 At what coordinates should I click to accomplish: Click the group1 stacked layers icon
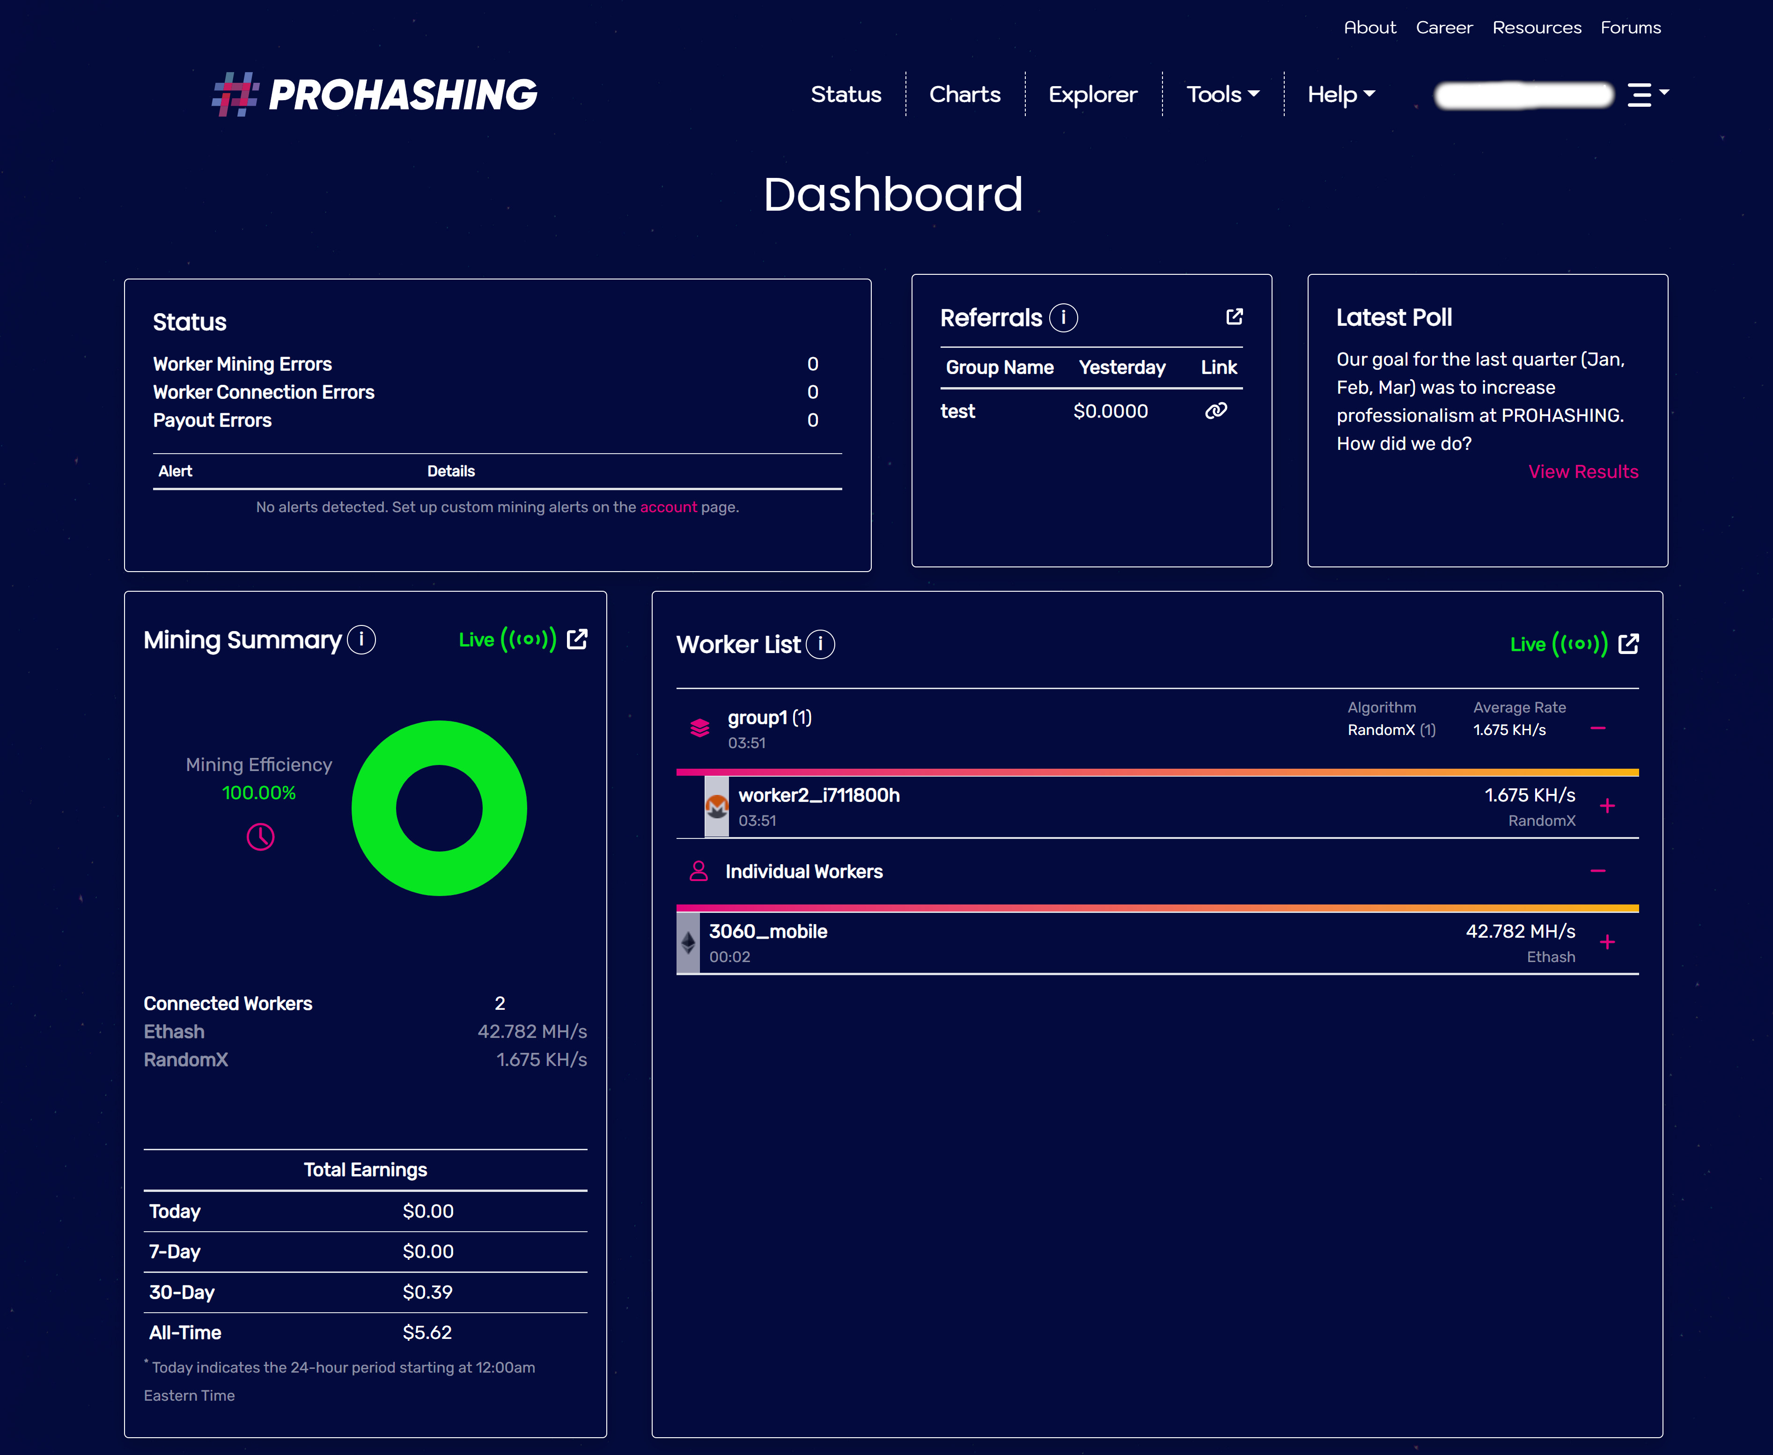700,727
